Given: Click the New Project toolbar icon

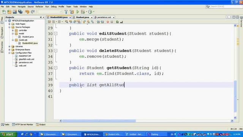Looking at the screenshot, I should 9,12.
